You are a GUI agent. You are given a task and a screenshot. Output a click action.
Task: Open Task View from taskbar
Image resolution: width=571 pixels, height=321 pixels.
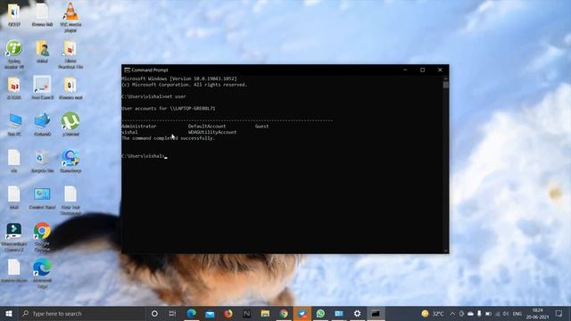click(172, 313)
